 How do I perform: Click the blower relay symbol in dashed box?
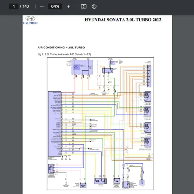(107, 70)
